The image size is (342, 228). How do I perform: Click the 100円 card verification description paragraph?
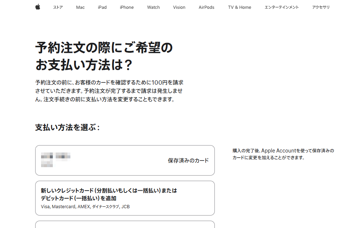pos(109,91)
